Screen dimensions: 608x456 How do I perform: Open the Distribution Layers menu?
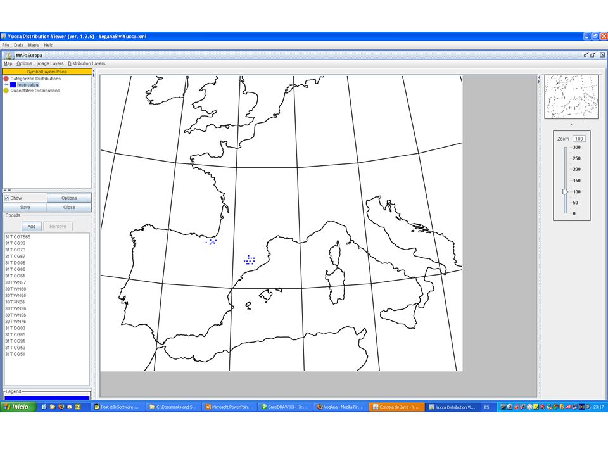87,63
